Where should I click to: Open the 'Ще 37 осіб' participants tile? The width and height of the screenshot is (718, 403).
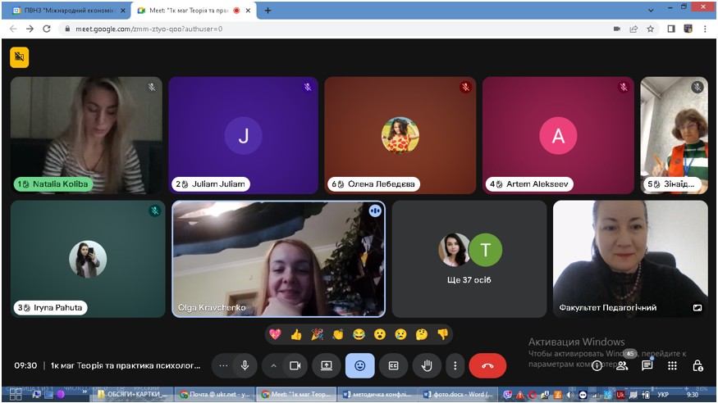469,258
